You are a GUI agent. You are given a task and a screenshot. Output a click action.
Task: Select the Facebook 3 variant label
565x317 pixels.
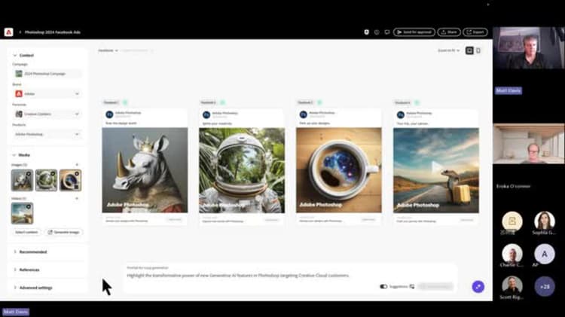[x=306, y=102]
